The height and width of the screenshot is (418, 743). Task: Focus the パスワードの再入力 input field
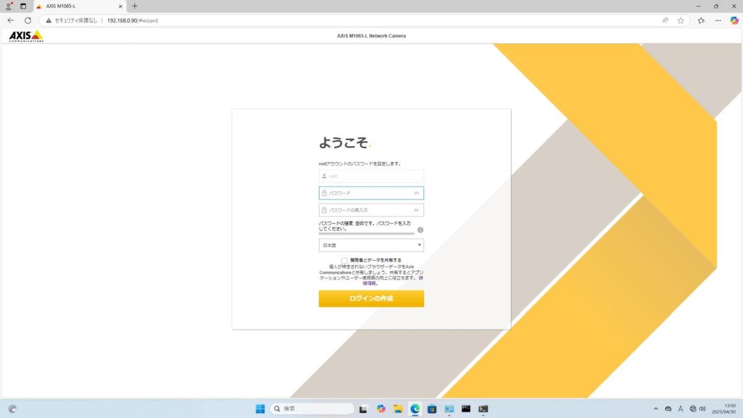coord(371,210)
